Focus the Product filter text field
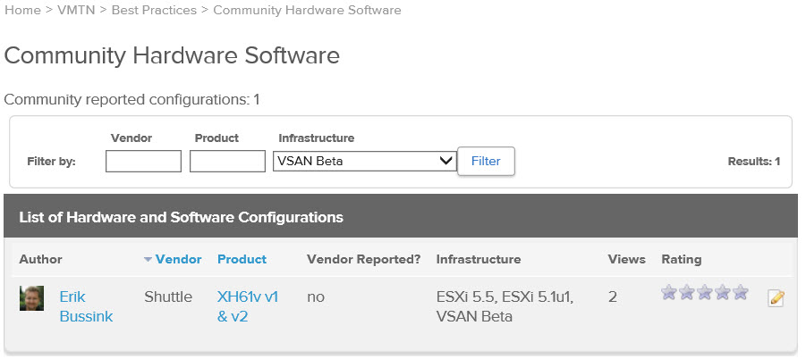The image size is (806, 359). [228, 161]
